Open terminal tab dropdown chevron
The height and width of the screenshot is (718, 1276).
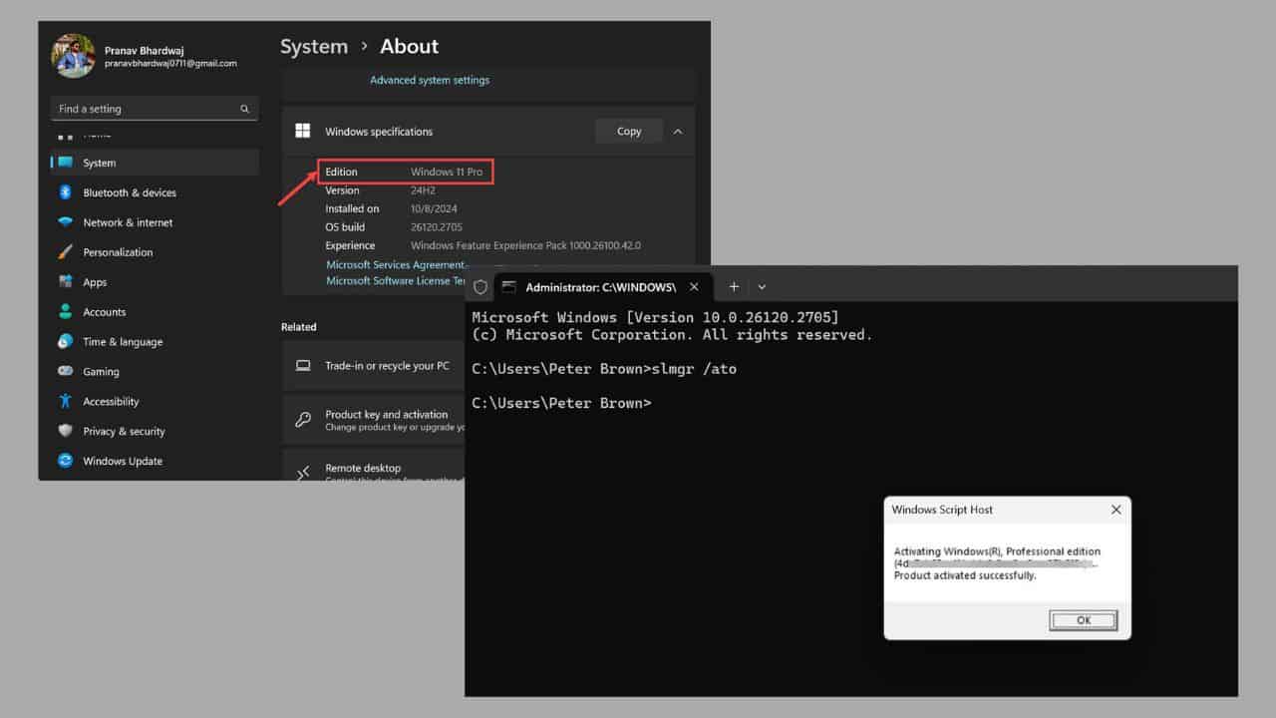coord(762,287)
